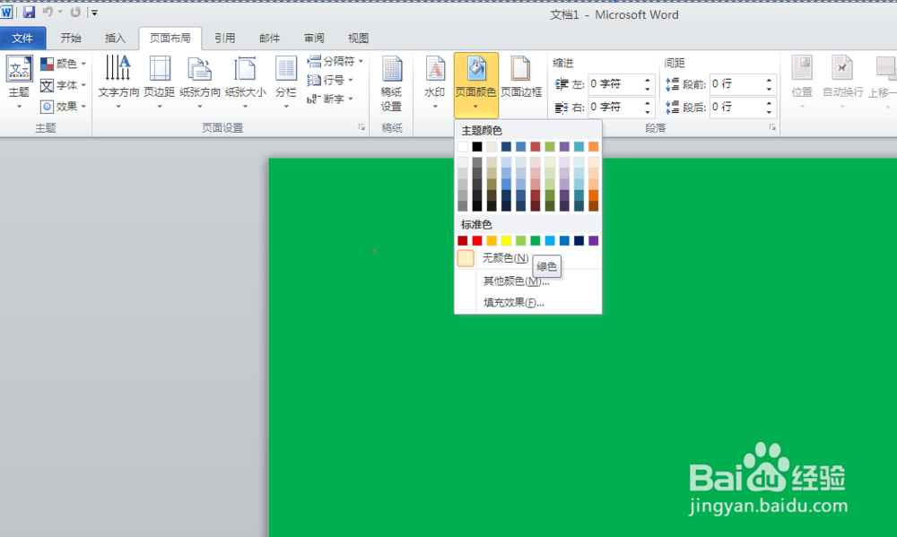Pick the orange theme color swatch in top row
Screen dimensions: 897x537
[x=593, y=147]
